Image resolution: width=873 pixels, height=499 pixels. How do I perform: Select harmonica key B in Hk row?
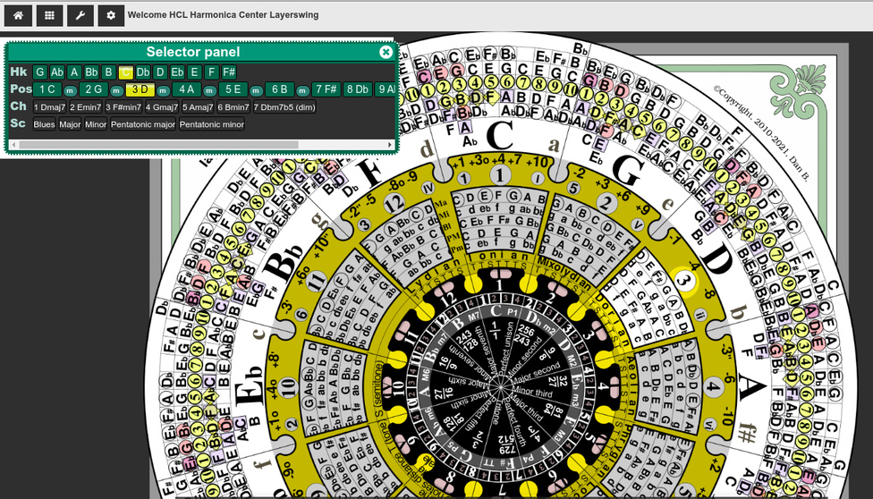click(108, 72)
